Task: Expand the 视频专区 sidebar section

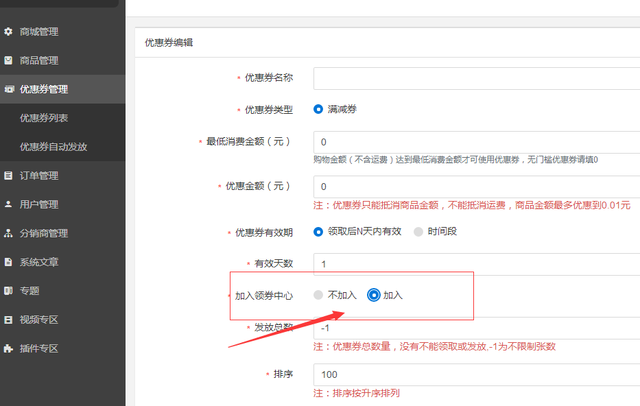Action: 39,320
